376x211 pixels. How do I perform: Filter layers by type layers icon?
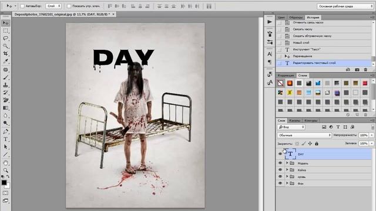[338, 127]
